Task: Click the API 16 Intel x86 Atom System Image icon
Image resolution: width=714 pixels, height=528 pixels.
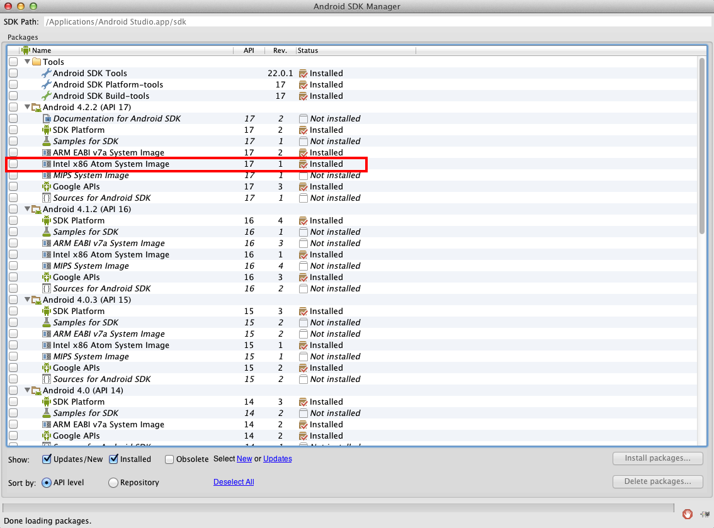Action: point(47,254)
